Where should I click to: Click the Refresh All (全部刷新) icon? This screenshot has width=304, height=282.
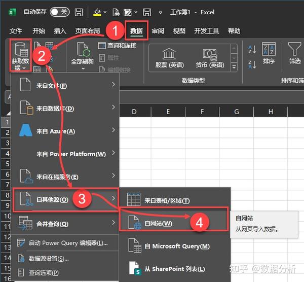tap(83, 50)
